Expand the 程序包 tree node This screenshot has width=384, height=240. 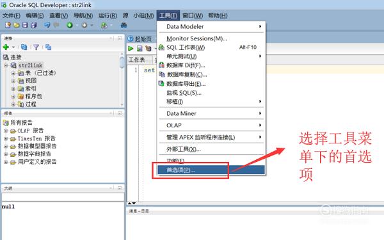(x=13, y=97)
